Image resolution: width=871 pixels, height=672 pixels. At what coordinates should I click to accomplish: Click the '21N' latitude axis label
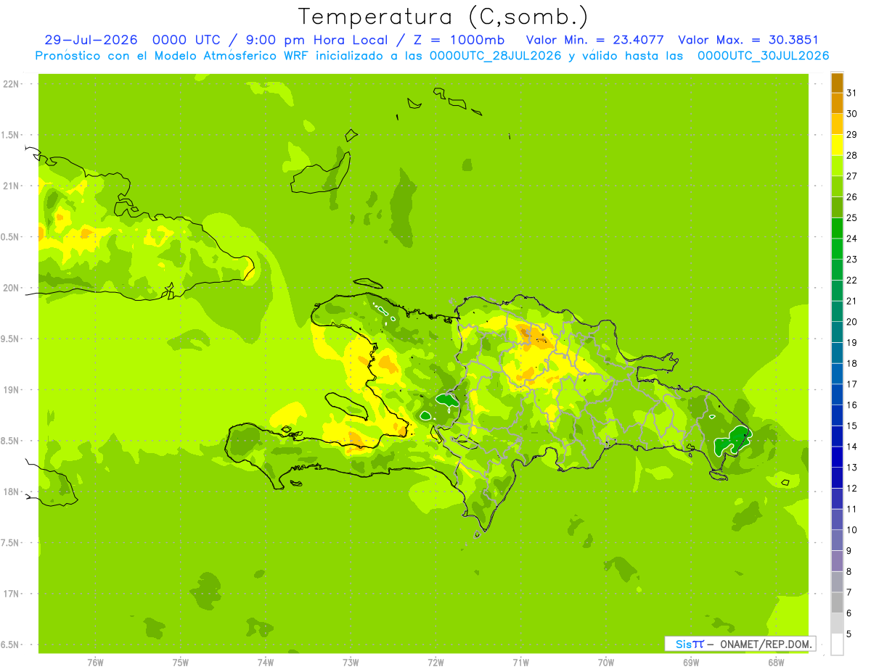[x=11, y=186]
